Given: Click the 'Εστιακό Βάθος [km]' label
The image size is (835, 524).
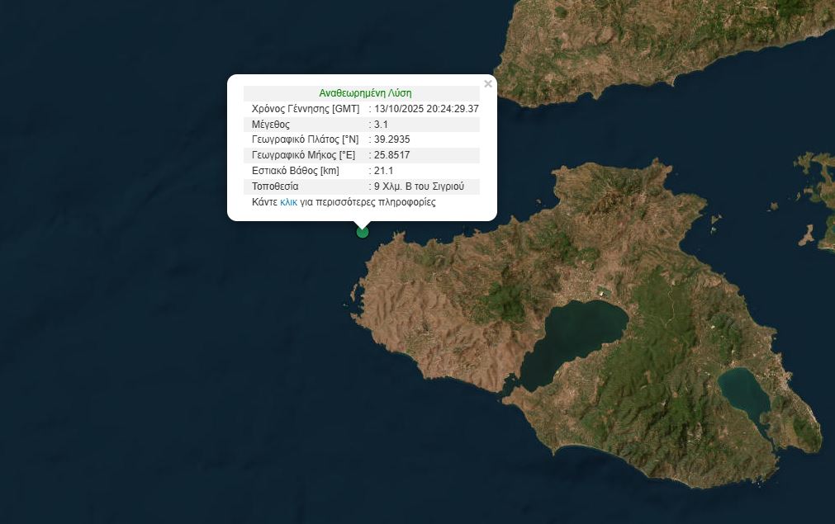Looking at the screenshot, I should [296, 171].
